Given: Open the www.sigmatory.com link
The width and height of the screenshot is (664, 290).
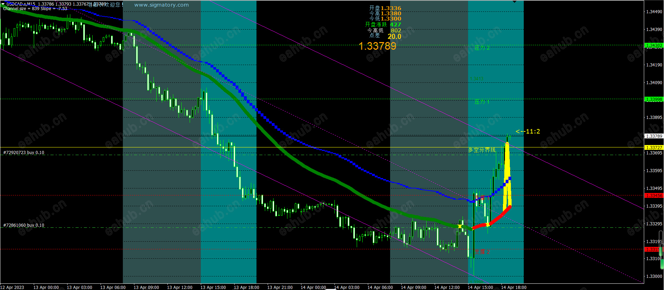Looking at the screenshot, I should [x=161, y=5].
